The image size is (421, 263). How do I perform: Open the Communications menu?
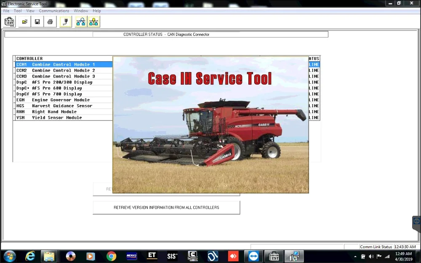tap(54, 11)
